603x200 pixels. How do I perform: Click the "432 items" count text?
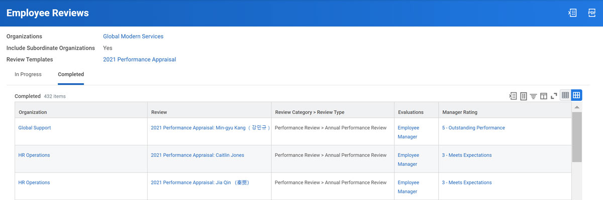point(55,96)
